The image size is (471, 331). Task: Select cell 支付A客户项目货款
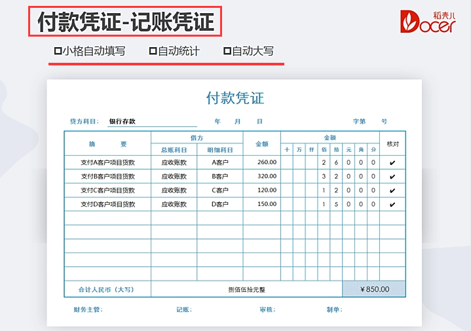[107, 162]
